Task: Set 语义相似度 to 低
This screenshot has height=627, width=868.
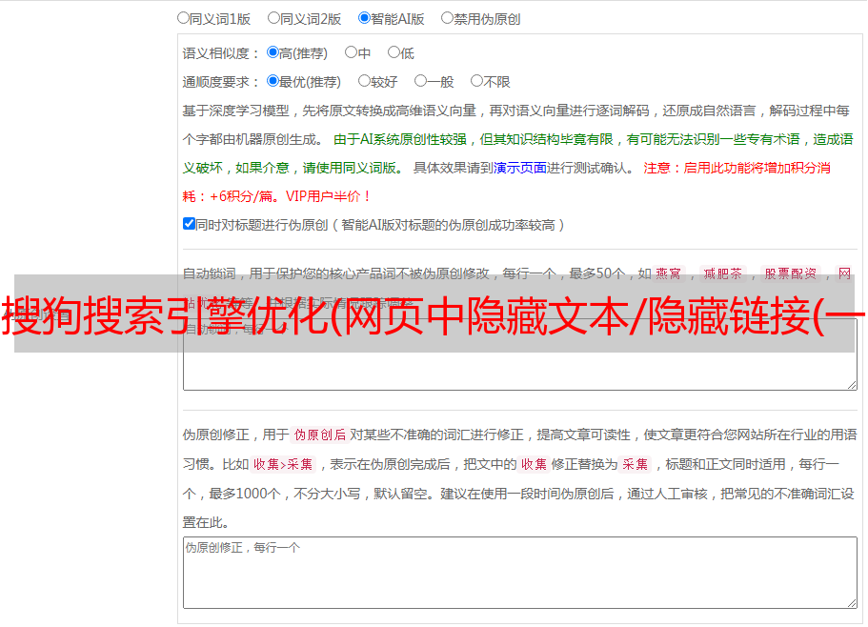Action: point(394,52)
